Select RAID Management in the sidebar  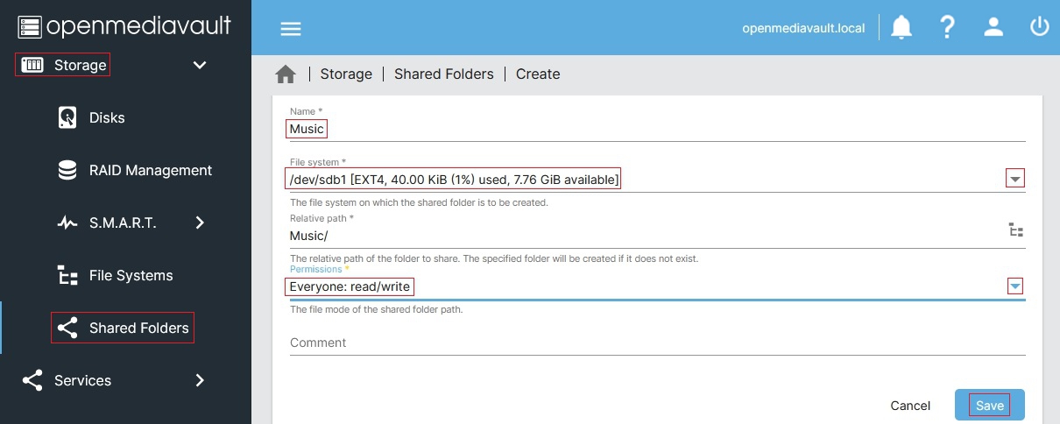[150, 170]
